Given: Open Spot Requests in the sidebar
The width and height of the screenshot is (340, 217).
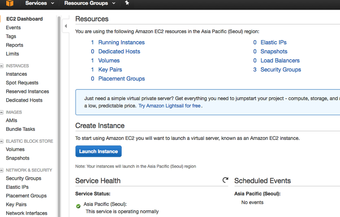Looking at the screenshot, I should (22, 83).
